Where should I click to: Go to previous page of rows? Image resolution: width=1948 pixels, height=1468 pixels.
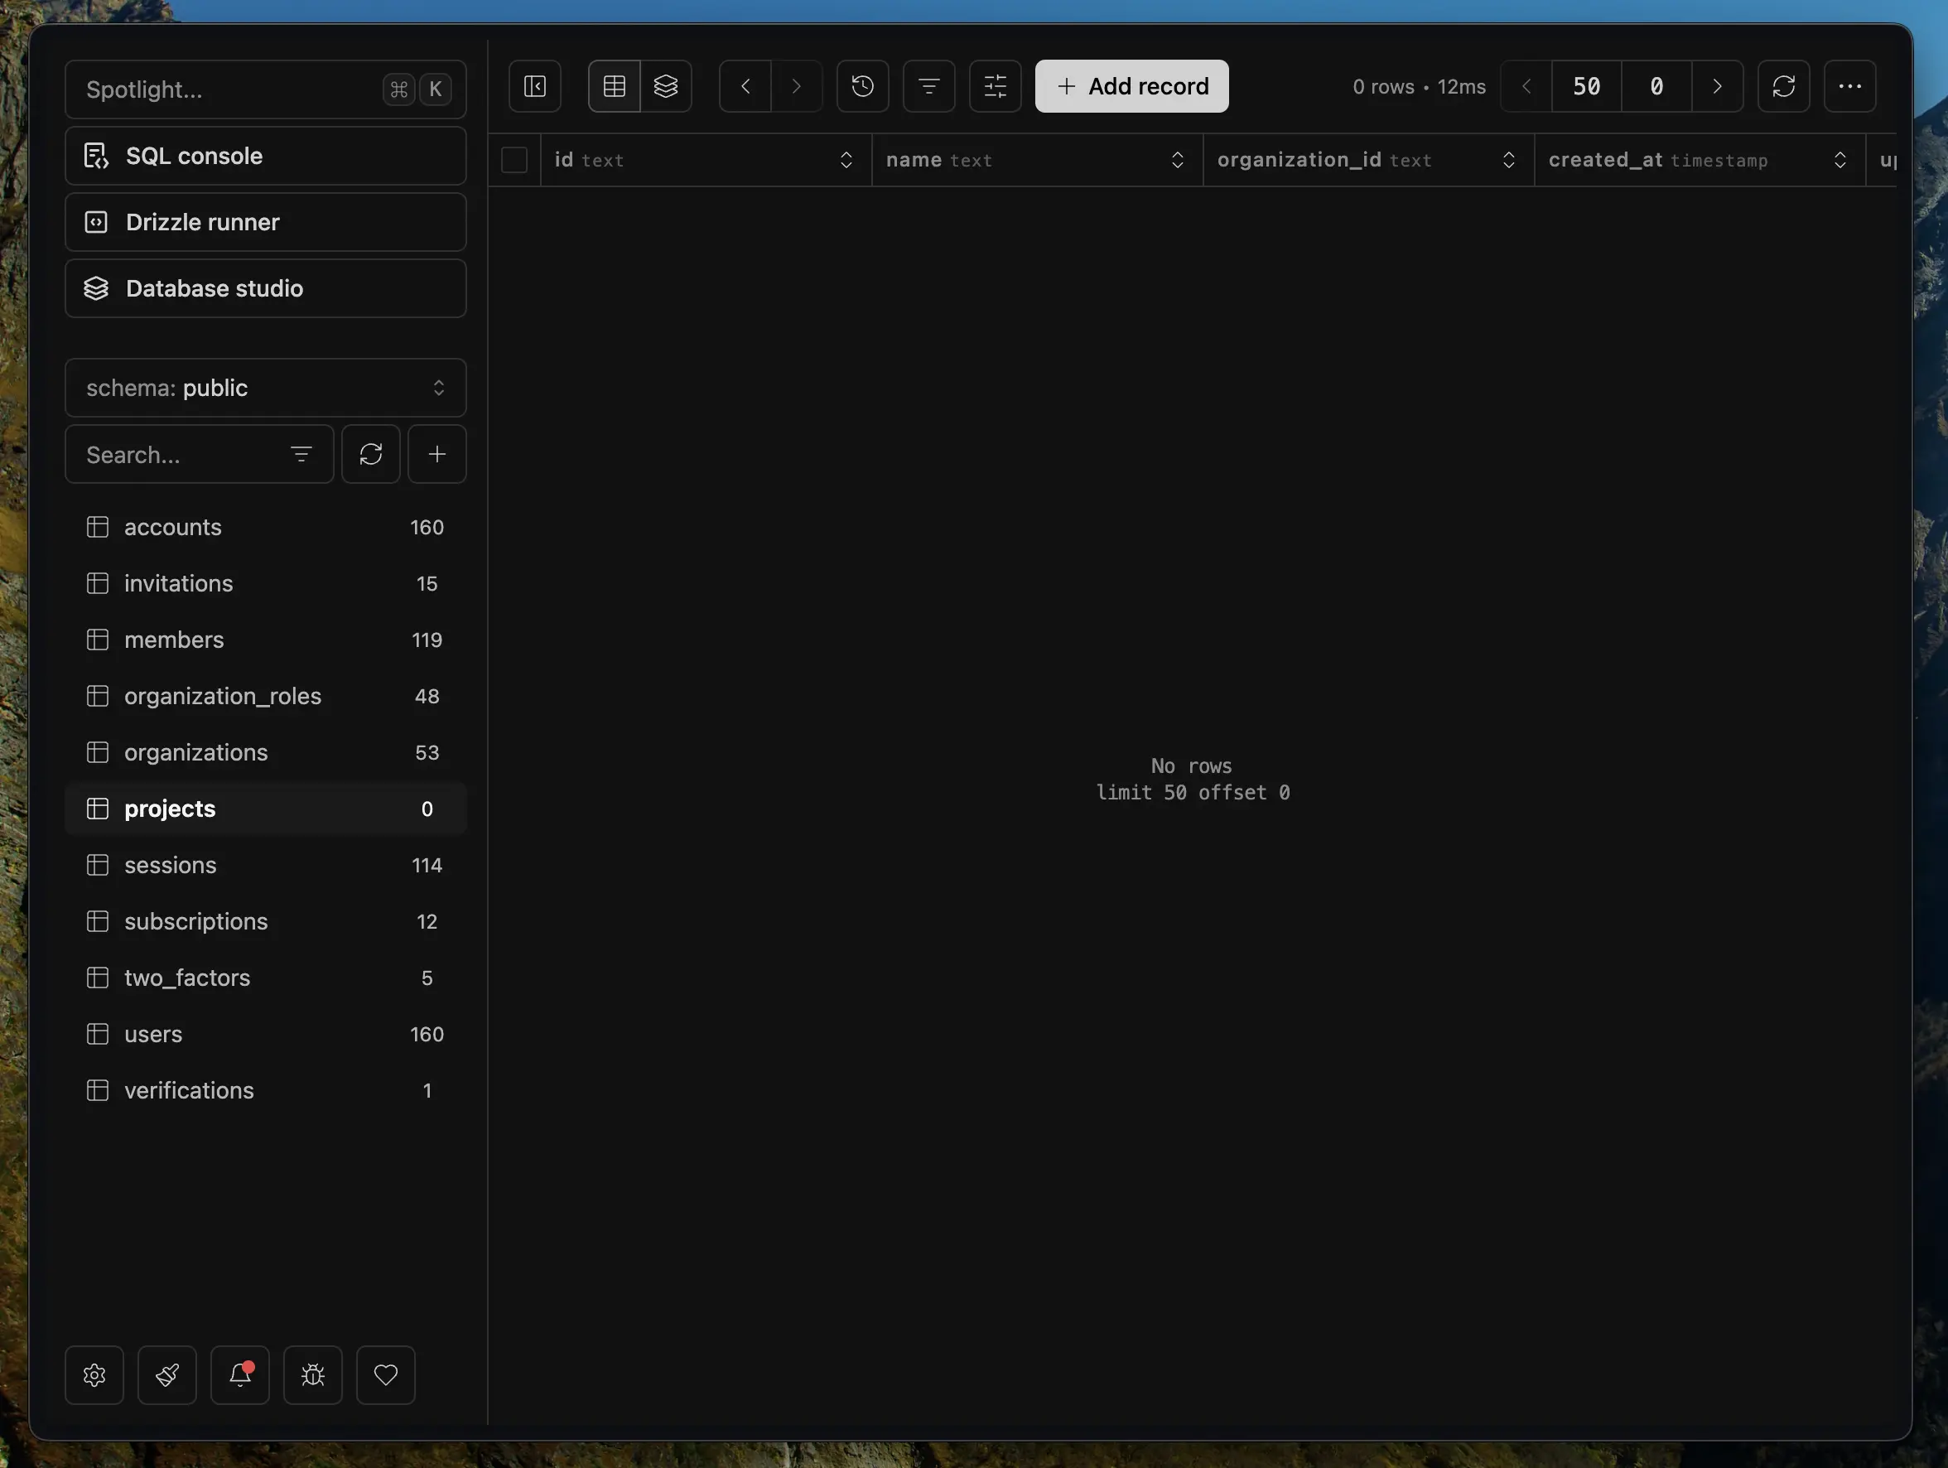pyautogui.click(x=1526, y=86)
